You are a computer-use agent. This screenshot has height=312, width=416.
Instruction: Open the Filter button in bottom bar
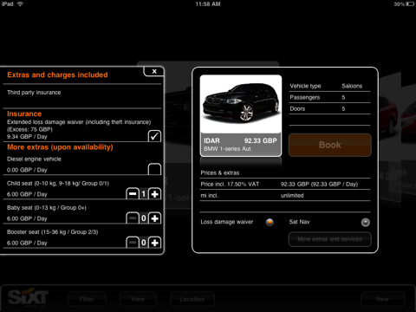click(x=87, y=299)
